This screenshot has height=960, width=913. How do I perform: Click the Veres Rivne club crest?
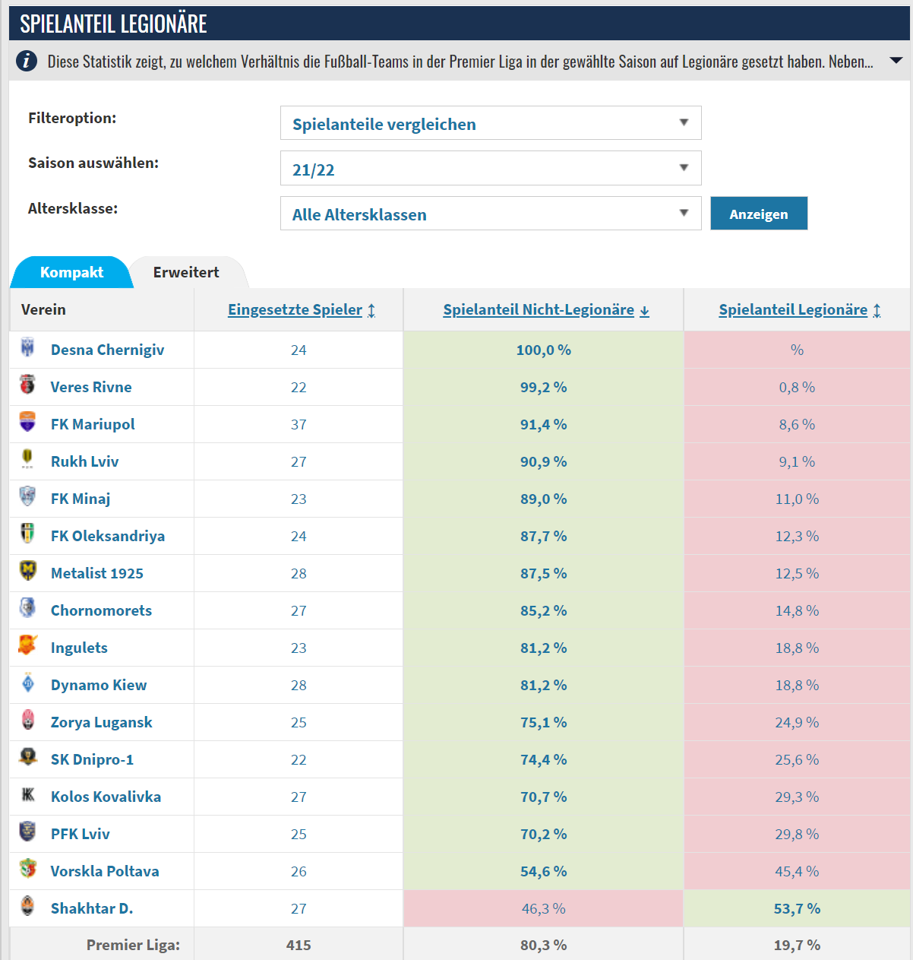(x=27, y=385)
